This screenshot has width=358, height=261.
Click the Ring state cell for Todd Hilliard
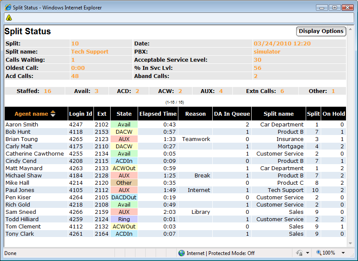(124, 219)
